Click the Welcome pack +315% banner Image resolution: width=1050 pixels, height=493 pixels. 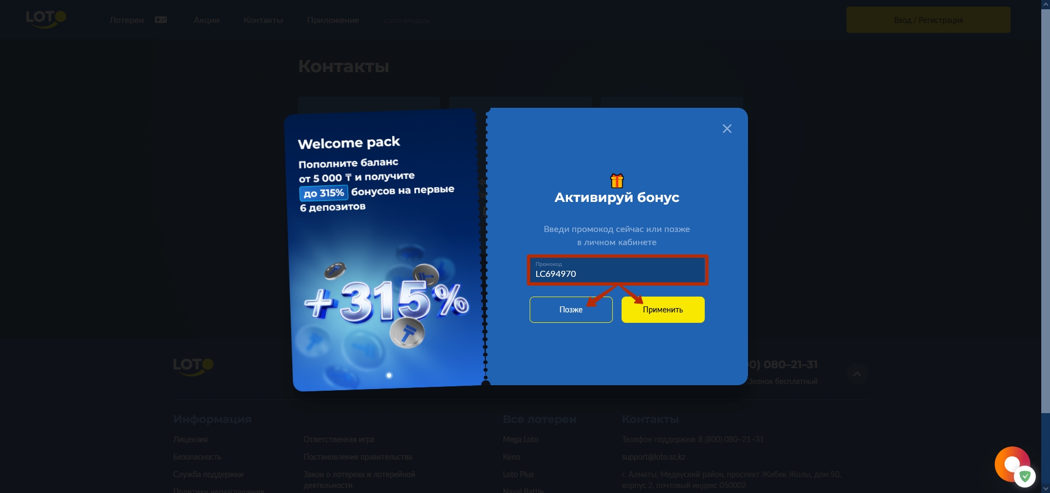tap(384, 250)
